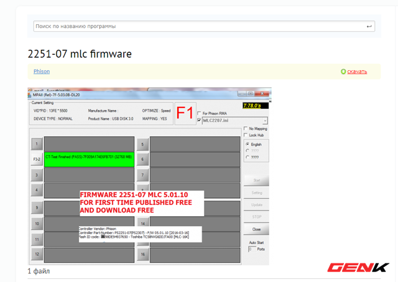Screen dimensions: 398x282
Task: Open the Setting button in MPALL
Action: coord(256,193)
